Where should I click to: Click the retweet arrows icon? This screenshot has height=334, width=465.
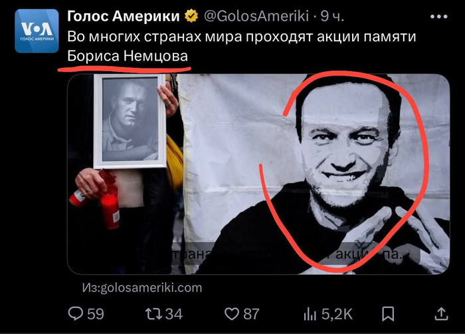point(153,314)
